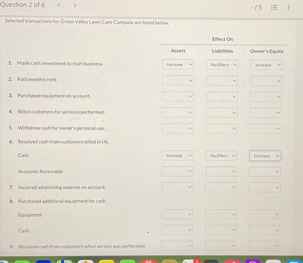Open the three-dot more options menu

(x=289, y=7)
